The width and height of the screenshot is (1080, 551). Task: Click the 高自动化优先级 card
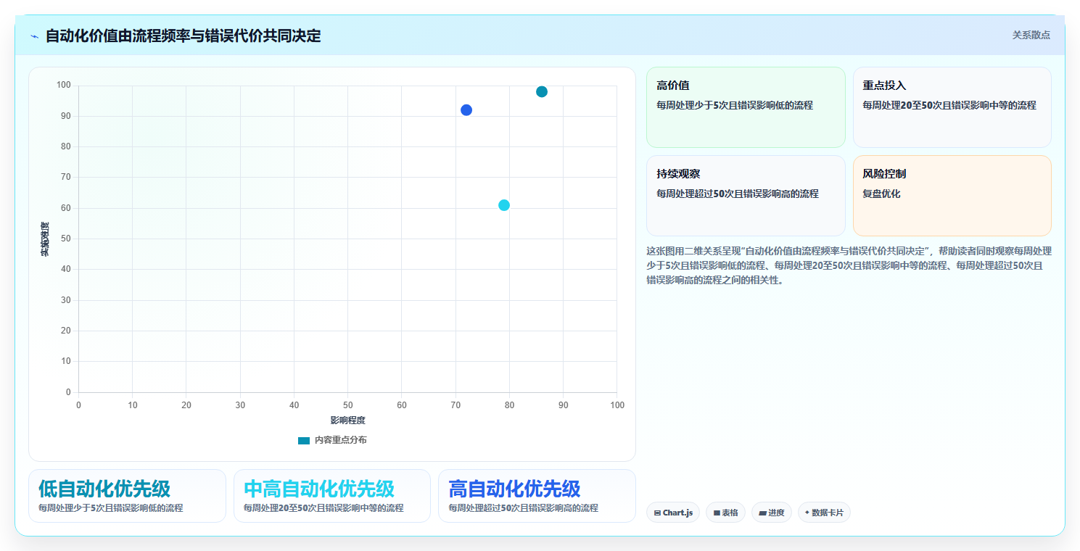[537, 496]
